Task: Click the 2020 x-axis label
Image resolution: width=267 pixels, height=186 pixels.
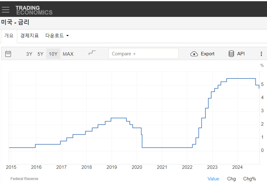Action: [x=137, y=167]
